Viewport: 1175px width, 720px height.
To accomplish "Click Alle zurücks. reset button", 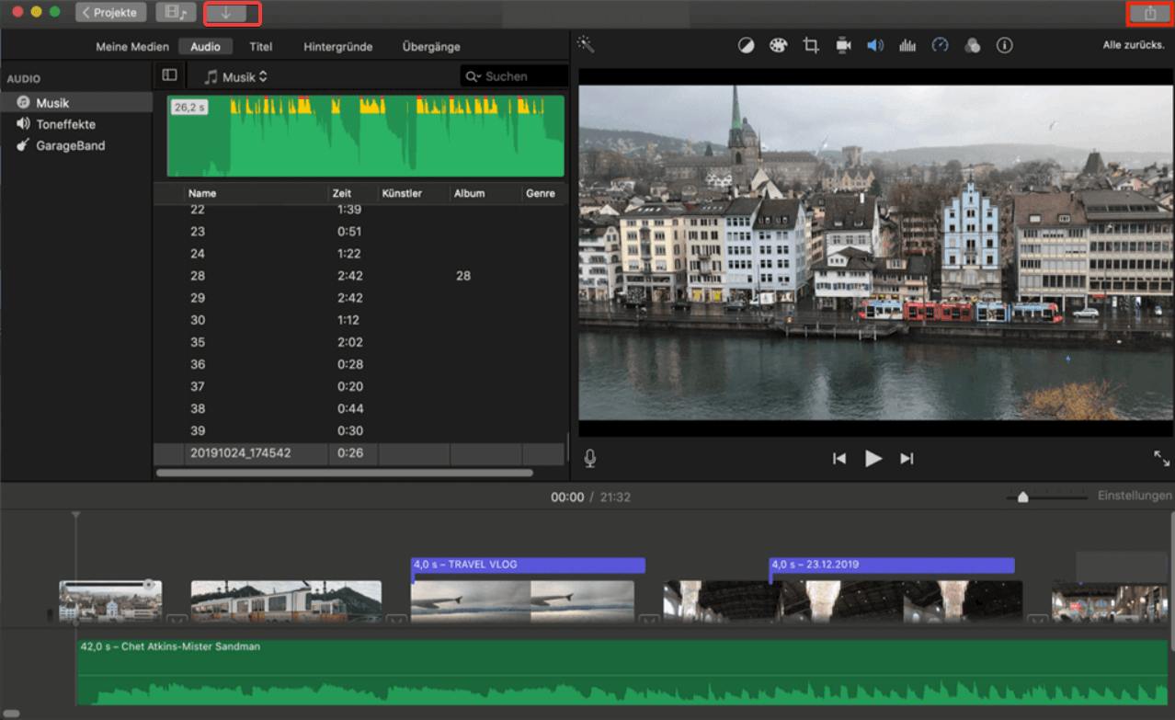I will pyautogui.click(x=1134, y=45).
